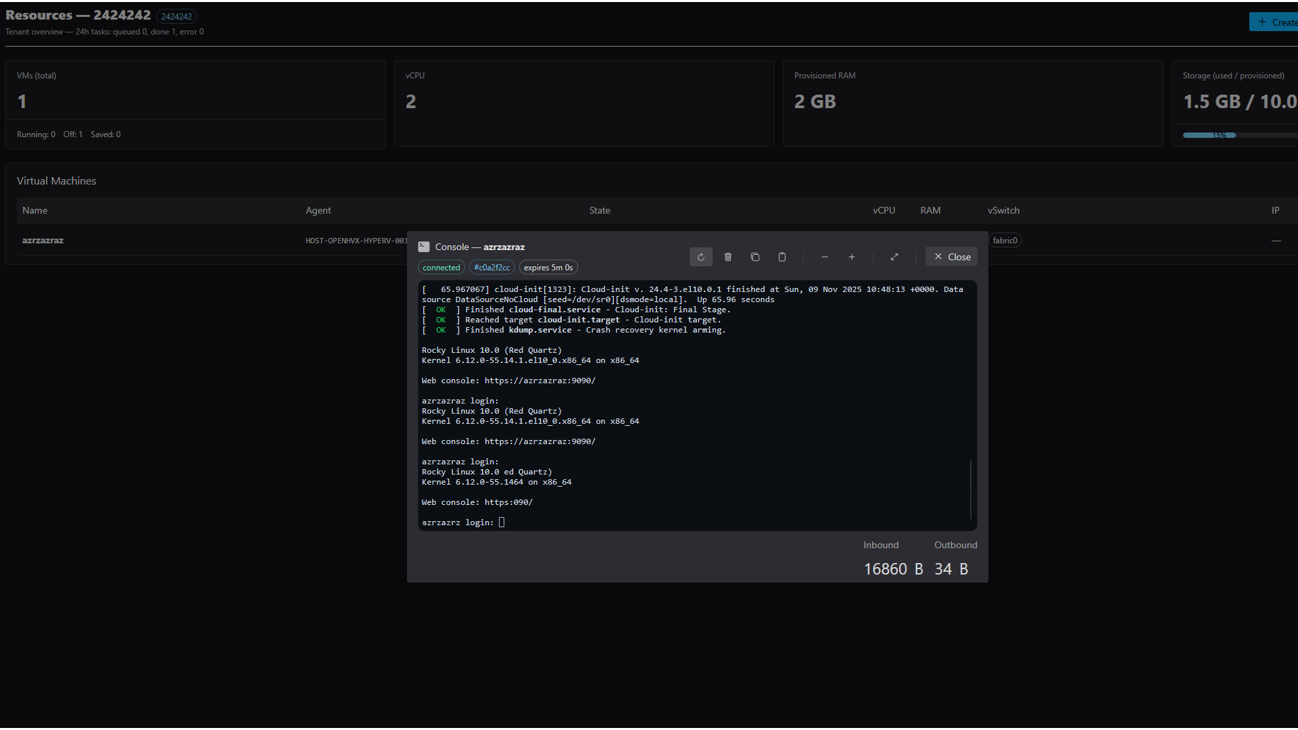The height and width of the screenshot is (730, 1298).
Task: Toggle the connected status badge
Action: coord(441,267)
